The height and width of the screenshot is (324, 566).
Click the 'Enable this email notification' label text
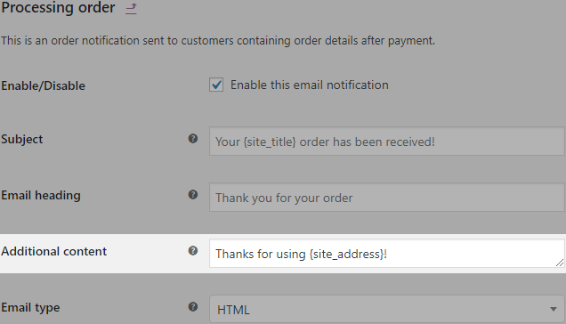[x=310, y=85]
